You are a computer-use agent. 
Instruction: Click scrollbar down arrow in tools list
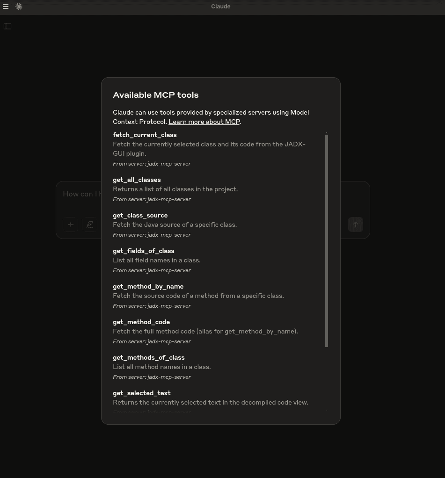click(327, 410)
